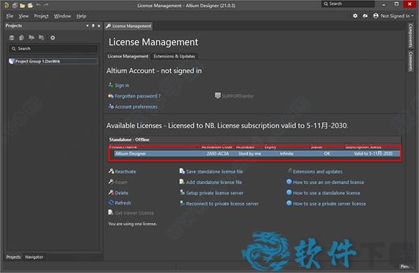Open the Components side panel tab
The image size is (419, 273).
tap(411, 36)
